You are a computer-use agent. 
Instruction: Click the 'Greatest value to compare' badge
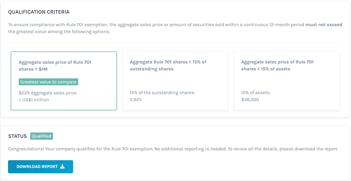click(x=48, y=82)
